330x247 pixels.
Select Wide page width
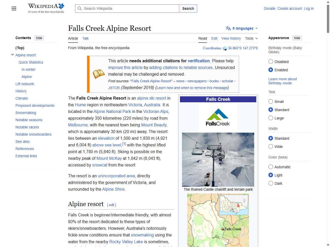[x=271, y=146]
